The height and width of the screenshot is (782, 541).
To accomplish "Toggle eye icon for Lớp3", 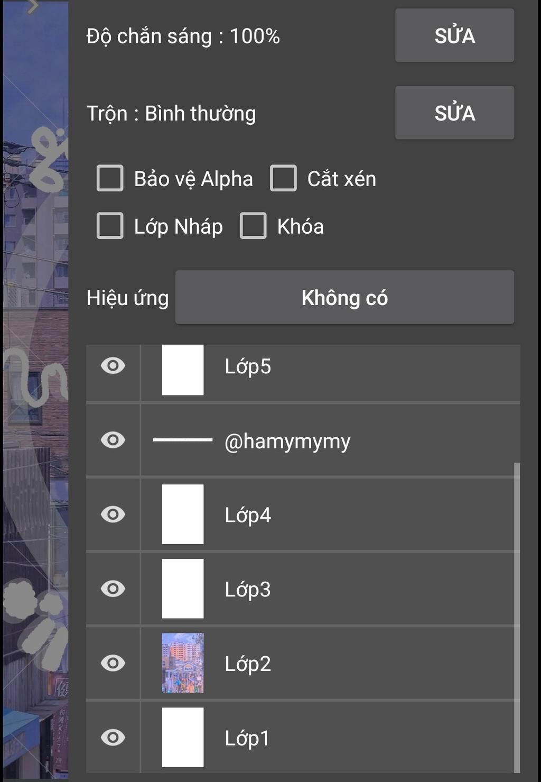I will click(113, 588).
